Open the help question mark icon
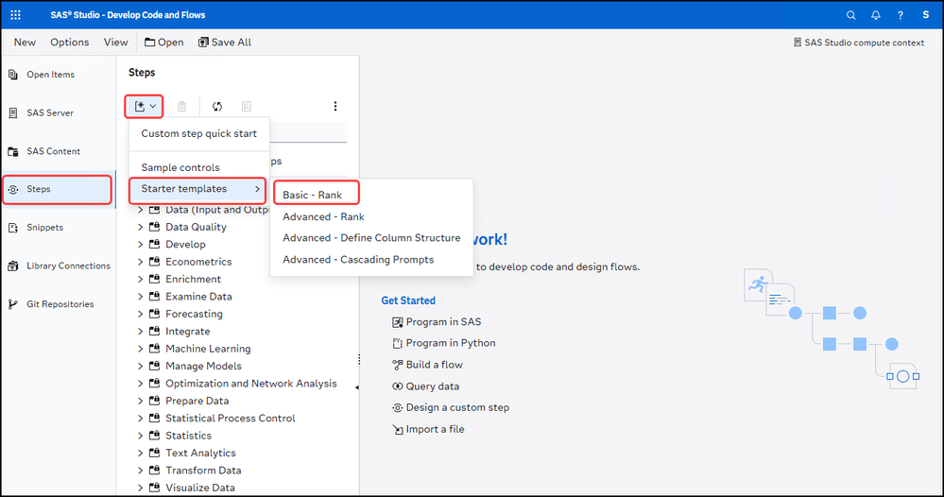944x497 pixels. click(900, 15)
